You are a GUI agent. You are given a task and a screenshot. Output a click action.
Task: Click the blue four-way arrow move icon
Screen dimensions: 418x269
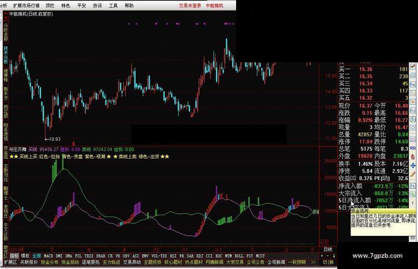coord(412,165)
